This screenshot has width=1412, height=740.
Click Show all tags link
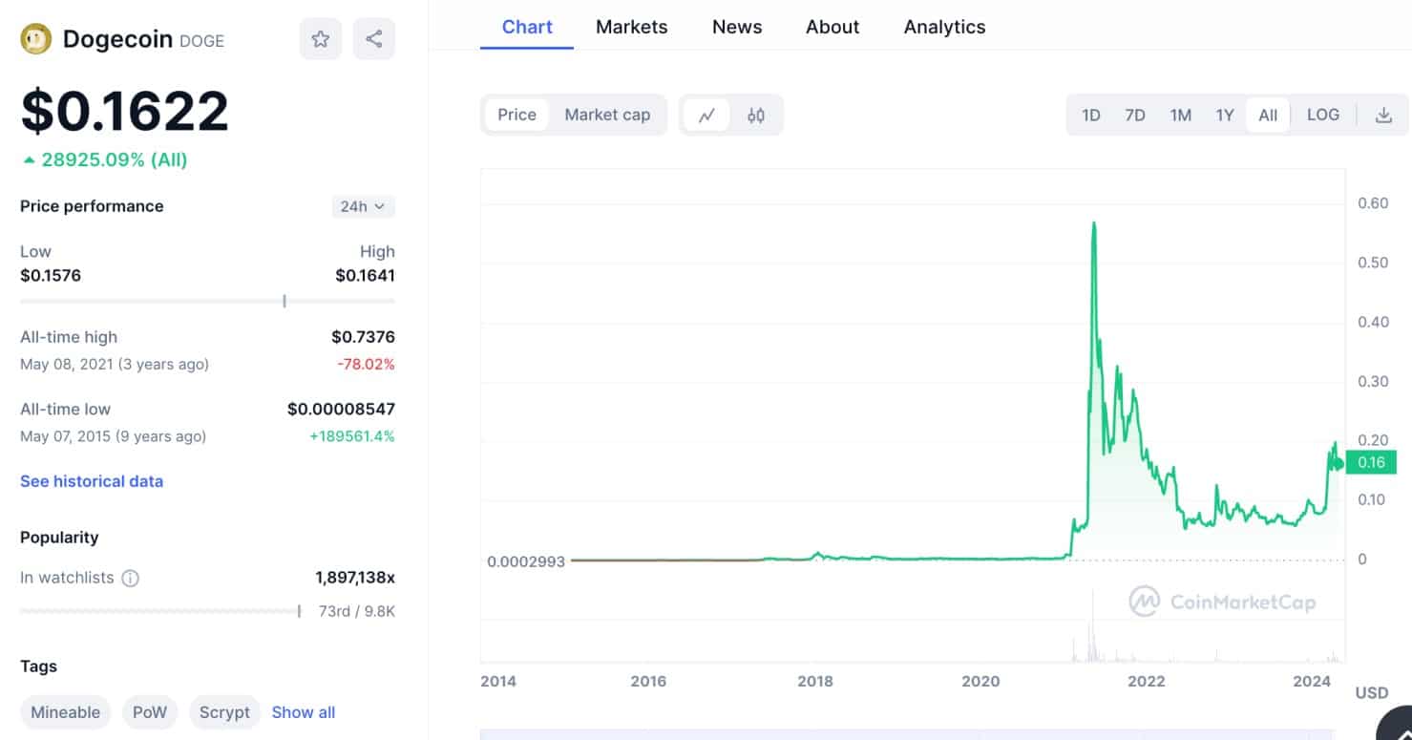[304, 712]
